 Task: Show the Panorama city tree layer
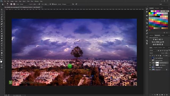[x=150, y=61]
